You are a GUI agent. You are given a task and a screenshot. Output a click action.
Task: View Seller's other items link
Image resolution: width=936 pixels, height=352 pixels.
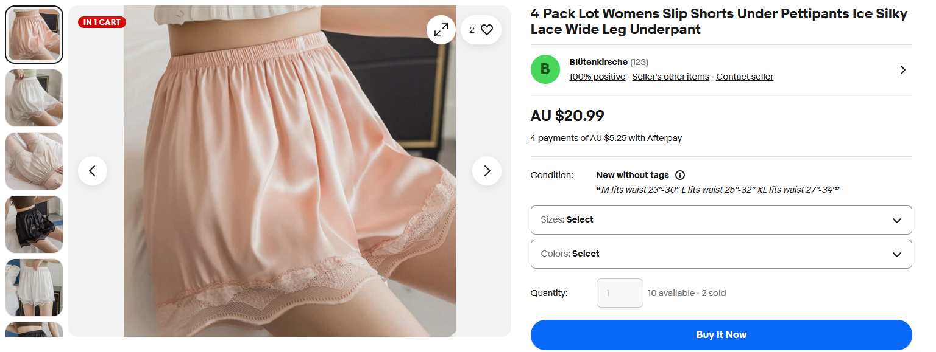coord(670,77)
